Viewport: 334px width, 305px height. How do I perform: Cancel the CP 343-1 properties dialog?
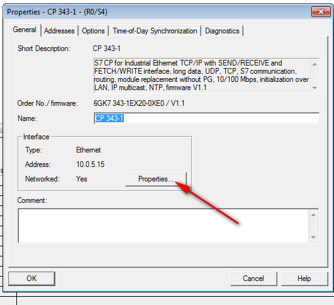(253, 279)
